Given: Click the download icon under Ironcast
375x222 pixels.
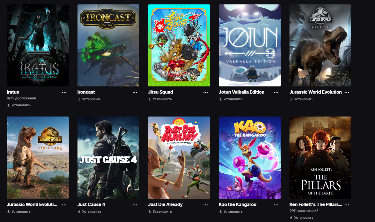Looking at the screenshot, I should tap(79, 99).
